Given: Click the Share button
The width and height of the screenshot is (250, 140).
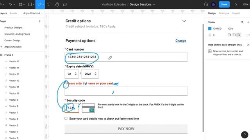Looking at the screenshot, I should [x=224, y=4].
